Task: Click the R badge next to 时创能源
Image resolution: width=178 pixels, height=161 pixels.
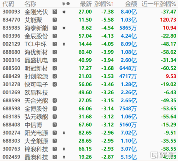Action: tap(55, 76)
